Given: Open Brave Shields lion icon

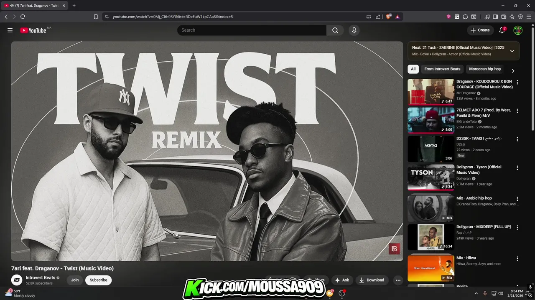Looking at the screenshot, I should click(x=388, y=17).
